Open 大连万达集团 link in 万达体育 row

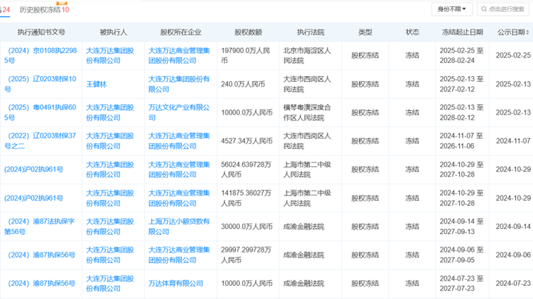pyautogui.click(x=110, y=283)
